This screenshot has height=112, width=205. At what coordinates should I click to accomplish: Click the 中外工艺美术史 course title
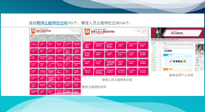pyautogui.click(x=177, y=33)
